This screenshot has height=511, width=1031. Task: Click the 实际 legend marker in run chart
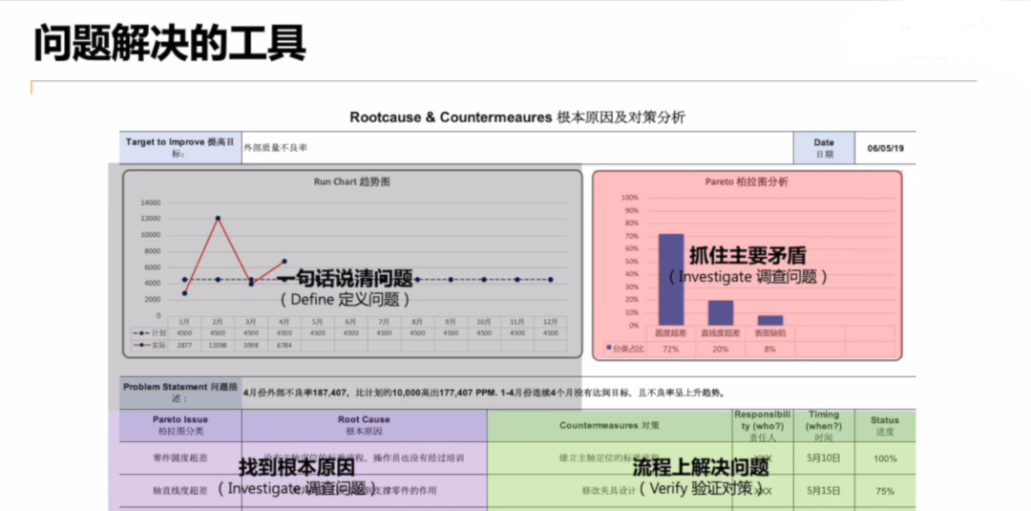click(x=141, y=345)
